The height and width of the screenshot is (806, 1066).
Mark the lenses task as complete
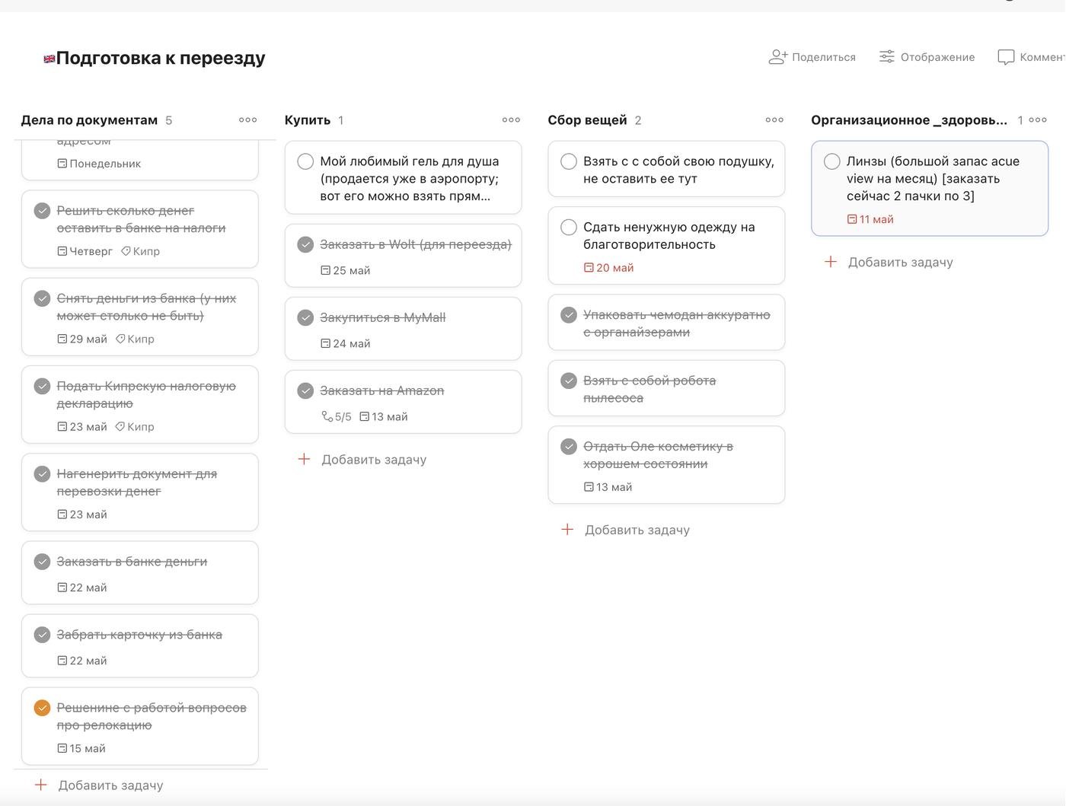832,161
